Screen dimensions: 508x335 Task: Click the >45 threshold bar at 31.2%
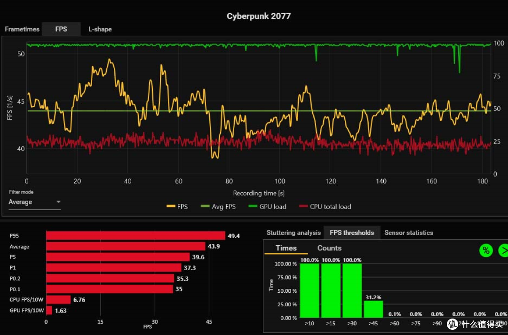373,309
